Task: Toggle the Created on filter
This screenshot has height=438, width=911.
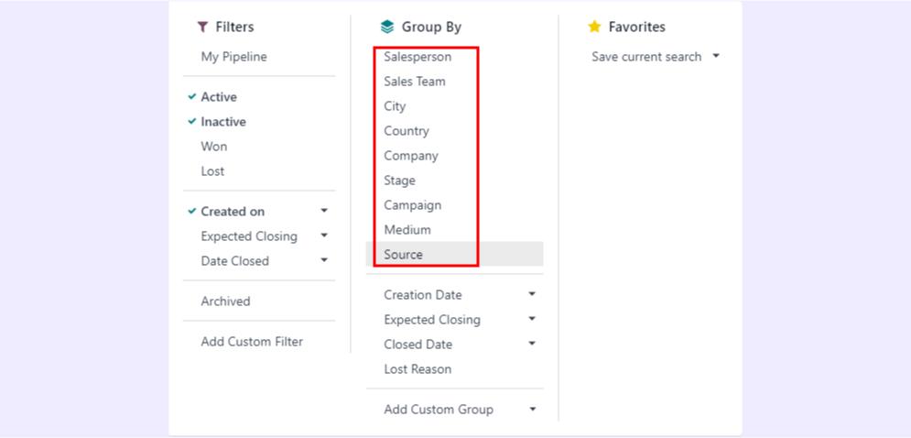Action: point(233,212)
